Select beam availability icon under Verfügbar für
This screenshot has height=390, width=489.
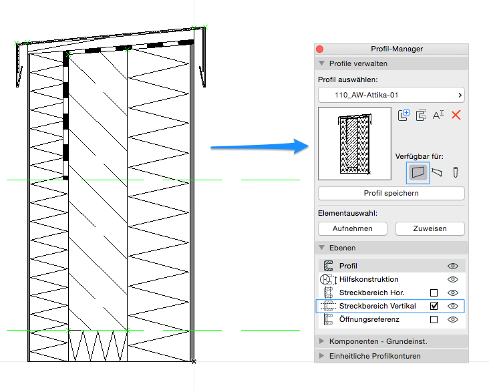(437, 172)
